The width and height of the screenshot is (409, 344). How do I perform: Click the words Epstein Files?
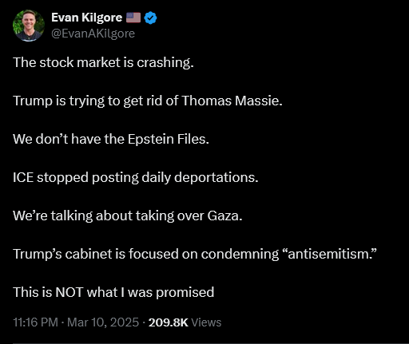[x=169, y=139]
